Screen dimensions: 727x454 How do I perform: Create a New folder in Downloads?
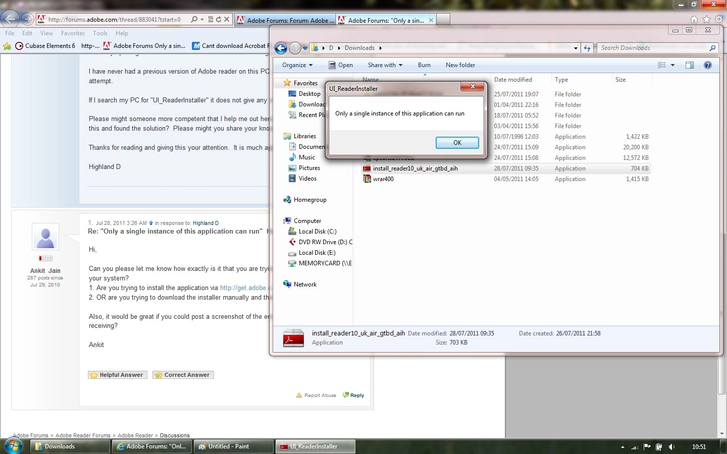point(460,65)
